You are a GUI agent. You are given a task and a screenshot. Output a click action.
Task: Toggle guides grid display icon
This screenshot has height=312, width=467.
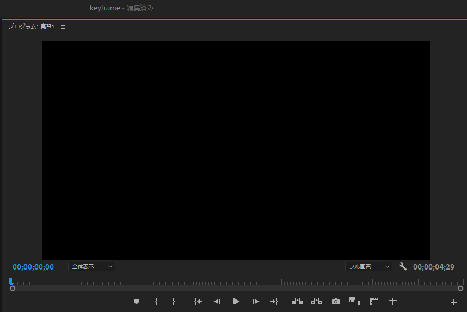coord(393,302)
